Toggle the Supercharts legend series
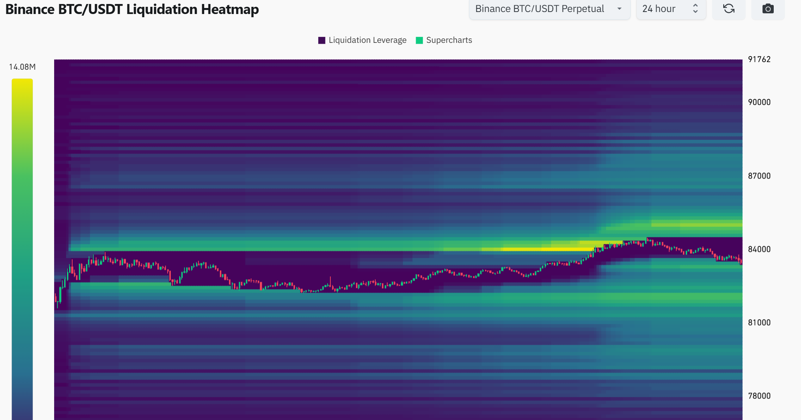Screen dimensions: 801x420 coord(444,40)
